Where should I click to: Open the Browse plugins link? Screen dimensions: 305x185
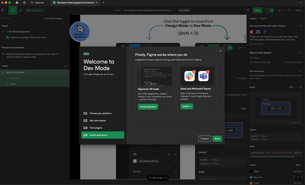(257, 44)
